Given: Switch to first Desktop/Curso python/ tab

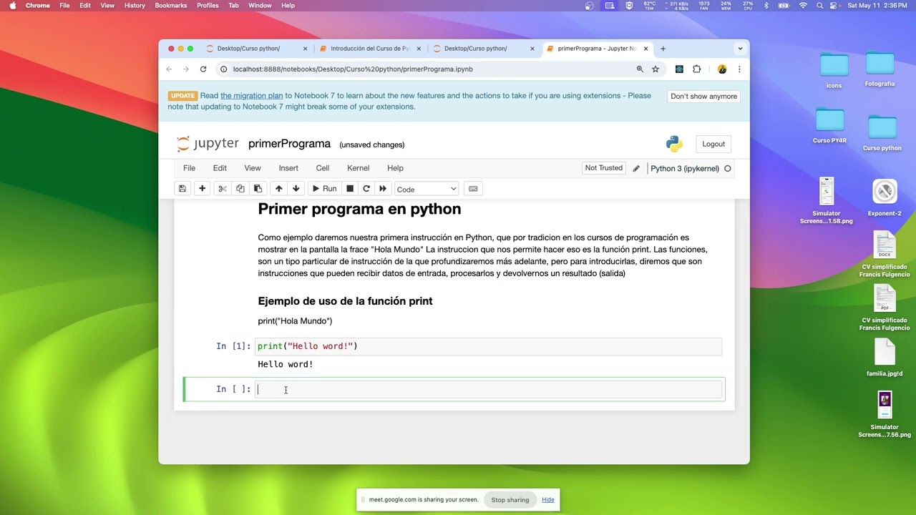Looking at the screenshot, I should (x=248, y=49).
